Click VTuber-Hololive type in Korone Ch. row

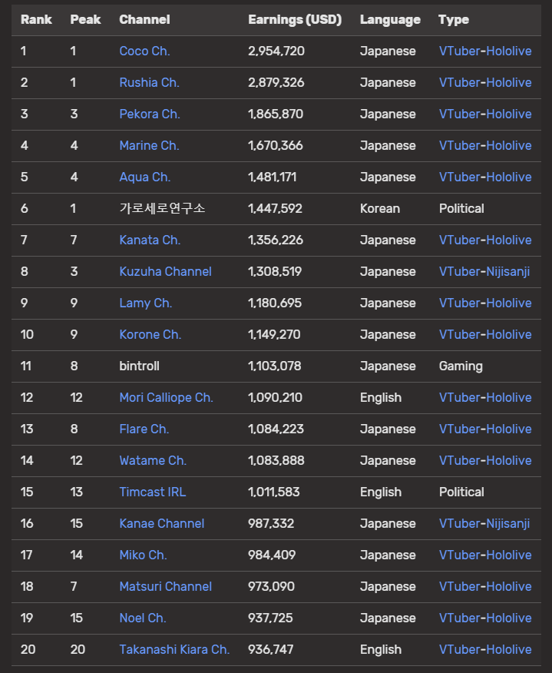pos(485,334)
